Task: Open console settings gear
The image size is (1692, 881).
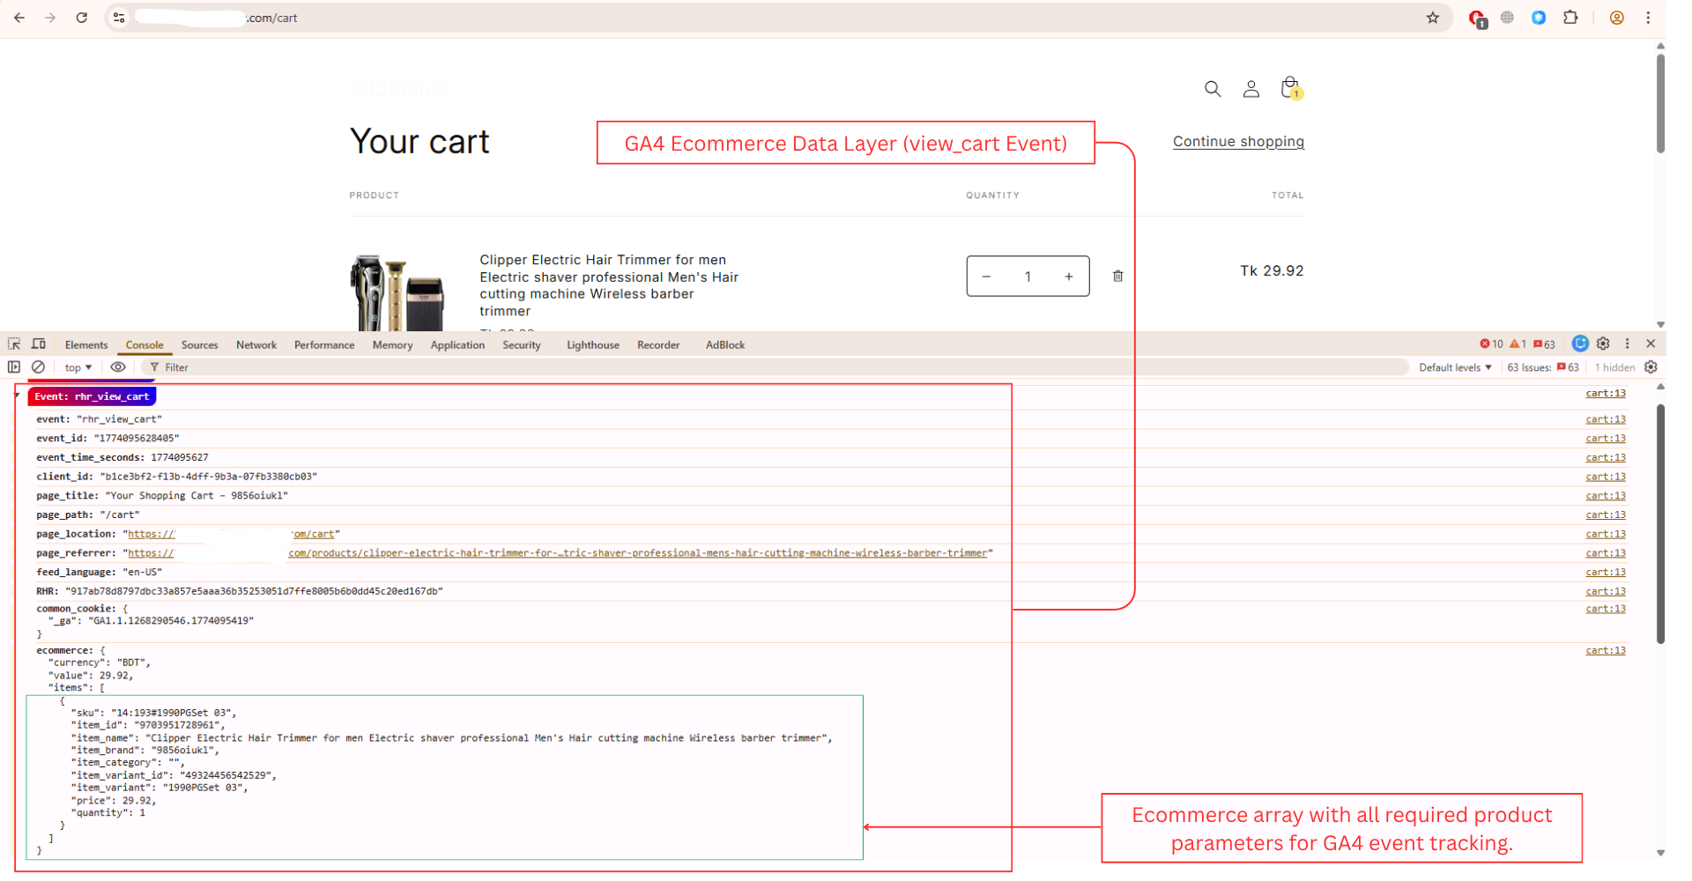Action: [x=1651, y=367]
